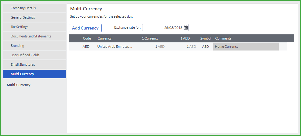Click the AED code cell in the row
The image size is (301, 136).
tap(86, 47)
